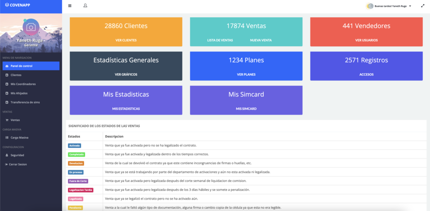The height and width of the screenshot is (211, 430).
Task: Click the camera profile photo avatar
Action: (31, 27)
